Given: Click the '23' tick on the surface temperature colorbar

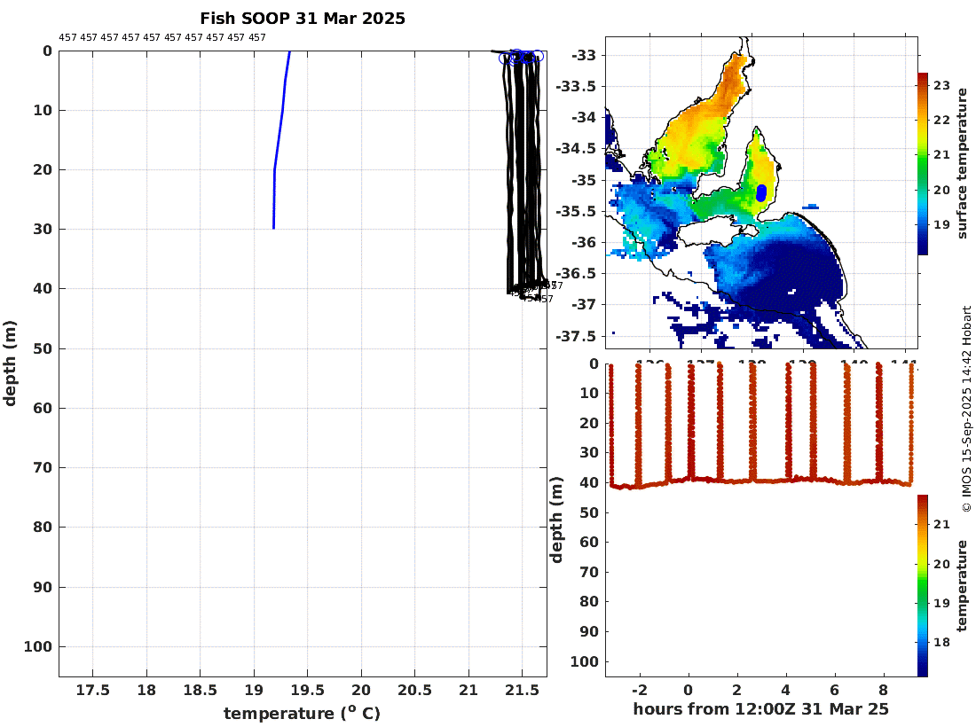Looking at the screenshot, I should click(941, 85).
